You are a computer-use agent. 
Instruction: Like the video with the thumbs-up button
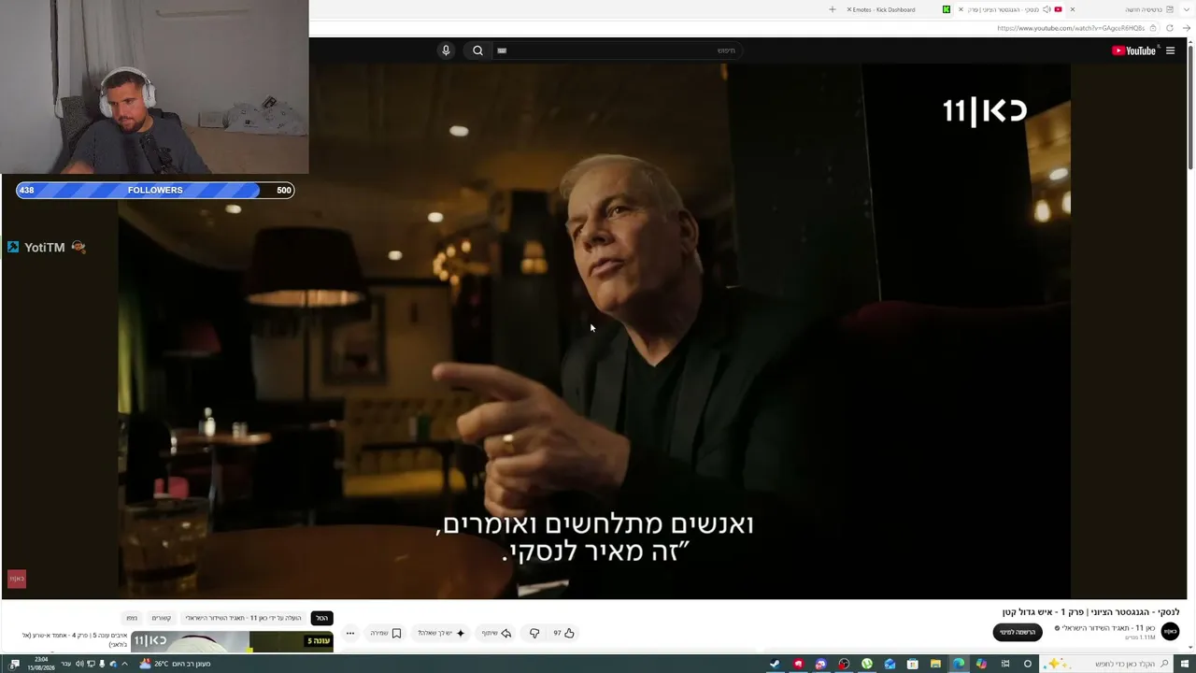[563, 633]
